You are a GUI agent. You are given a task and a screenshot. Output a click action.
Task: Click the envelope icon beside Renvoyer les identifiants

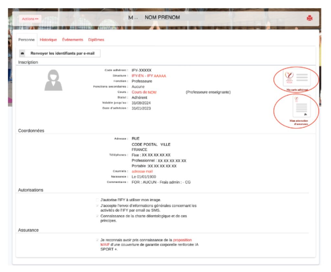[22, 53]
